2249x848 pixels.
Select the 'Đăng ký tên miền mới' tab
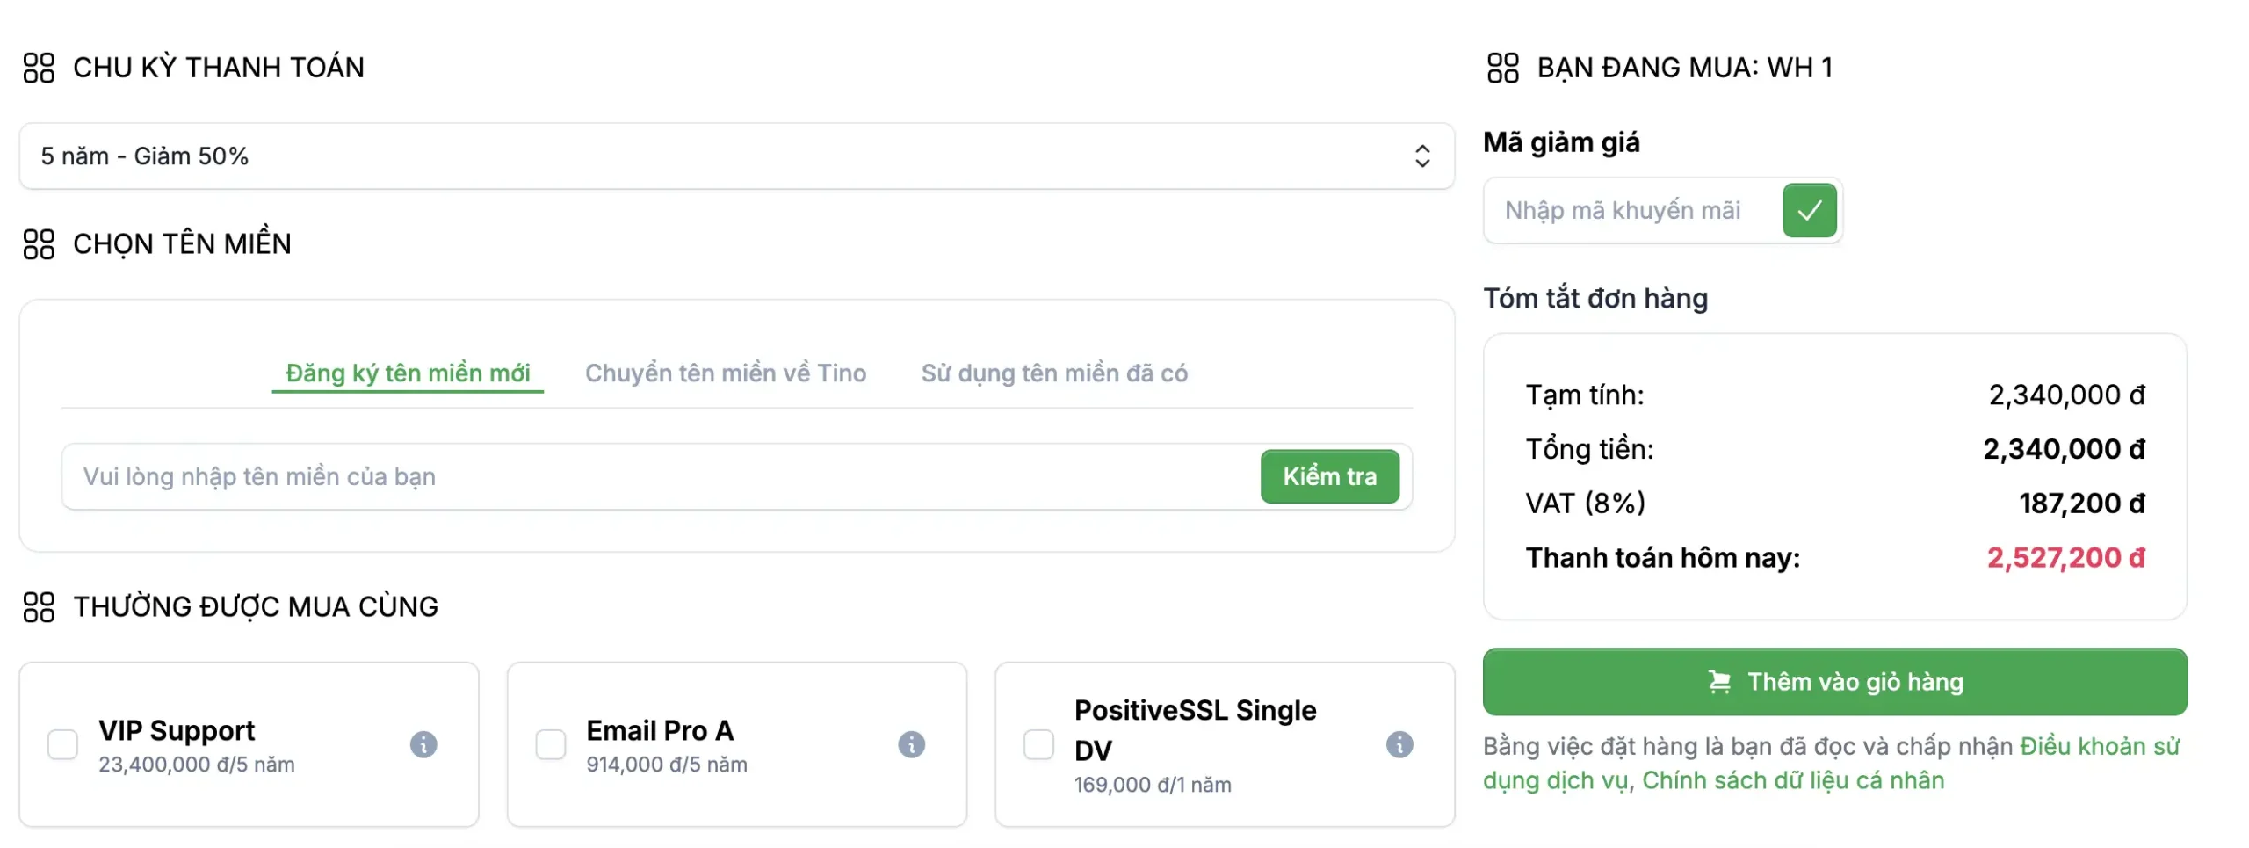[408, 373]
